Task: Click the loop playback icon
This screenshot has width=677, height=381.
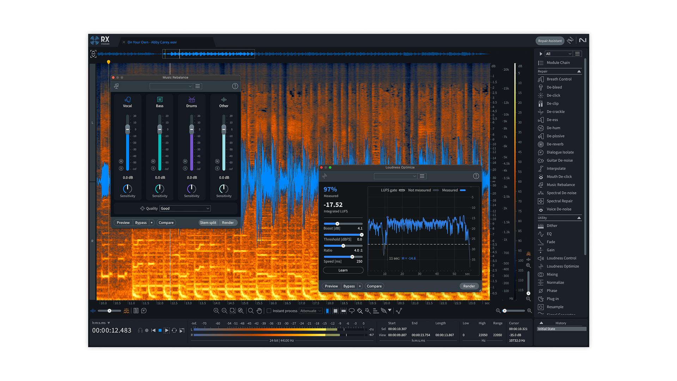Action: (x=174, y=331)
